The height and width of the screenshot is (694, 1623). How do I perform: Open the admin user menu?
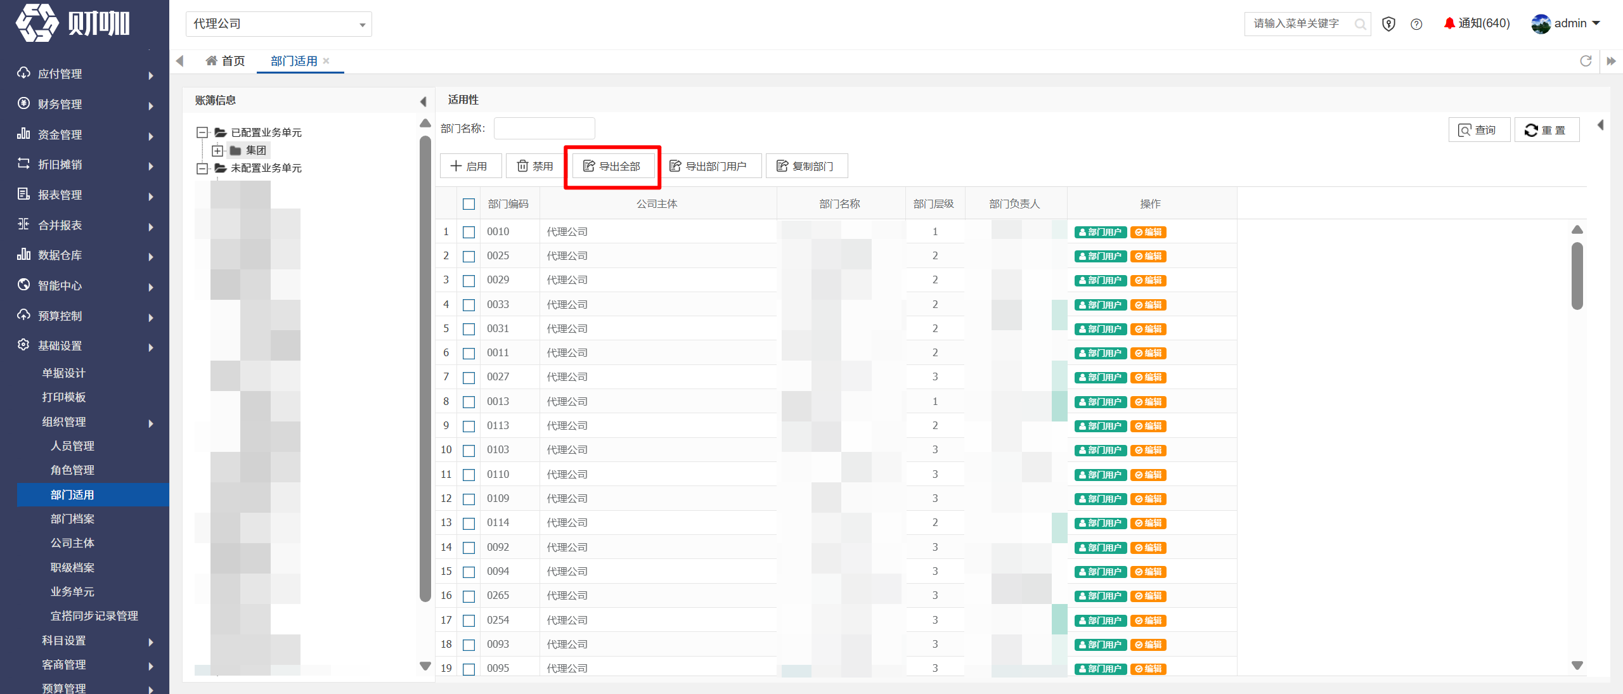point(1565,23)
